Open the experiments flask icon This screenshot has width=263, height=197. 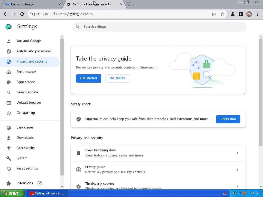[x=233, y=14]
